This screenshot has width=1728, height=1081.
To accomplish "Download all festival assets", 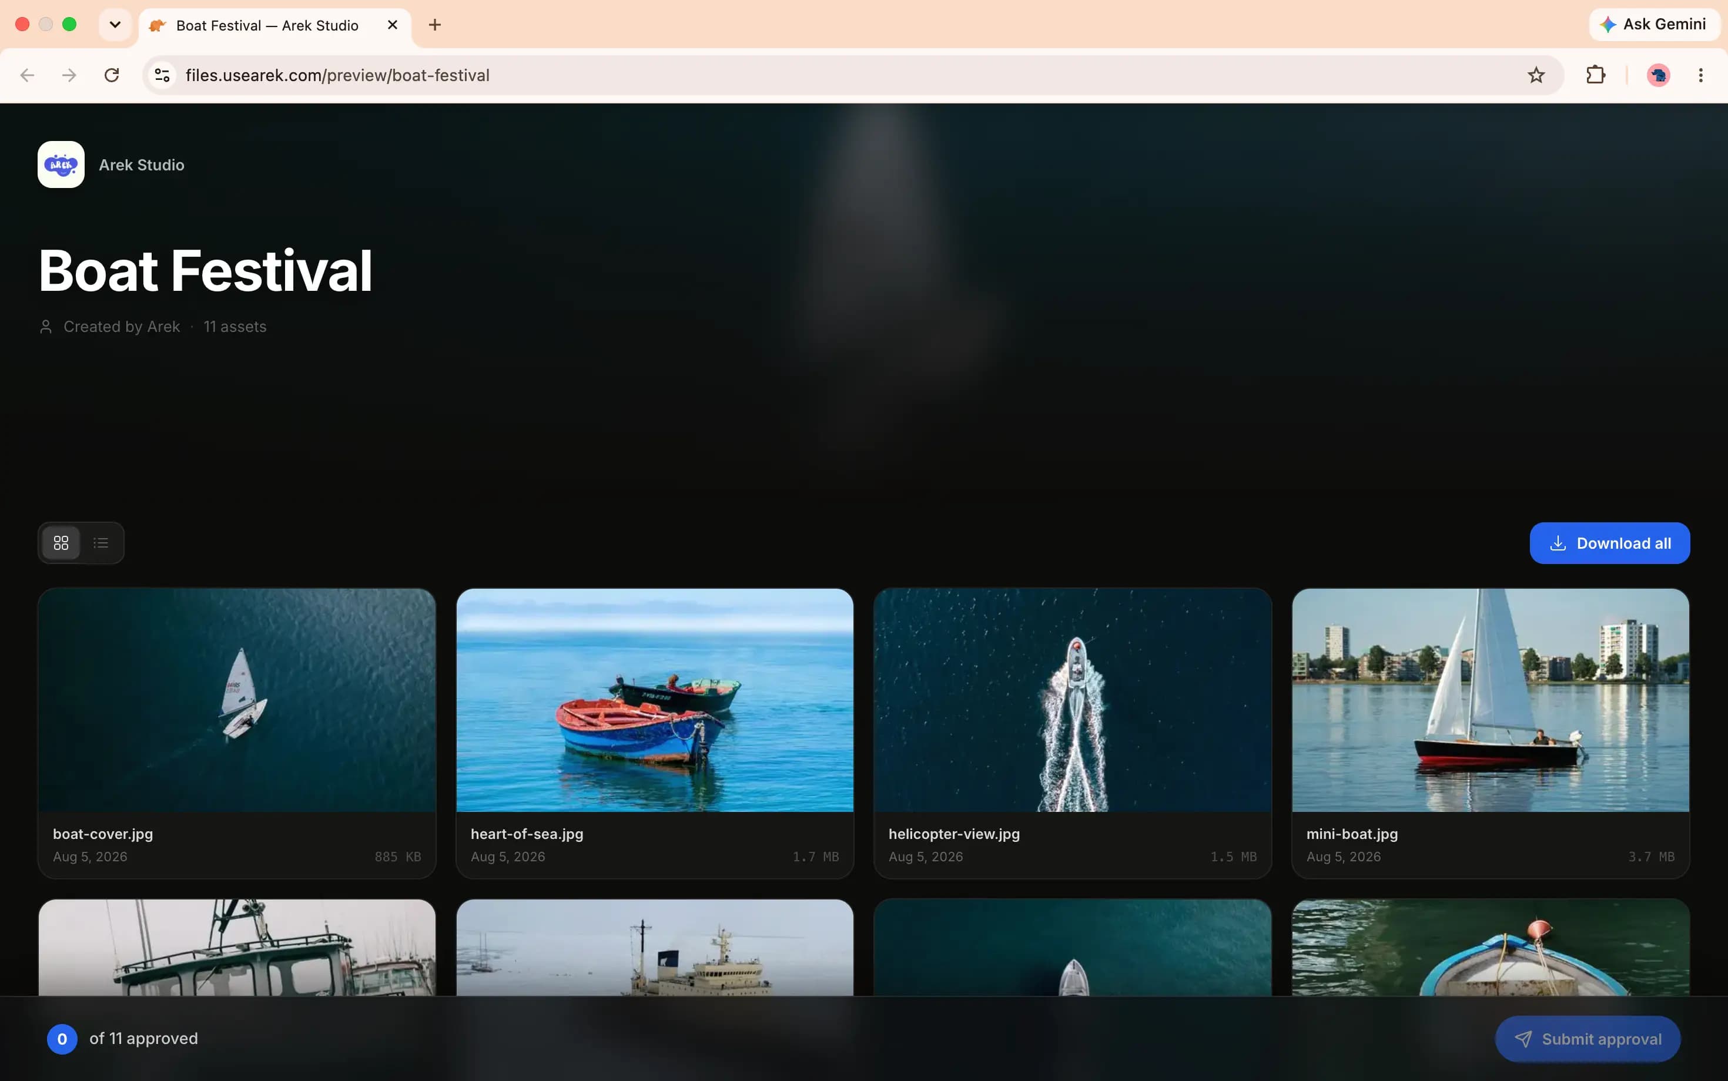I will click(x=1610, y=543).
